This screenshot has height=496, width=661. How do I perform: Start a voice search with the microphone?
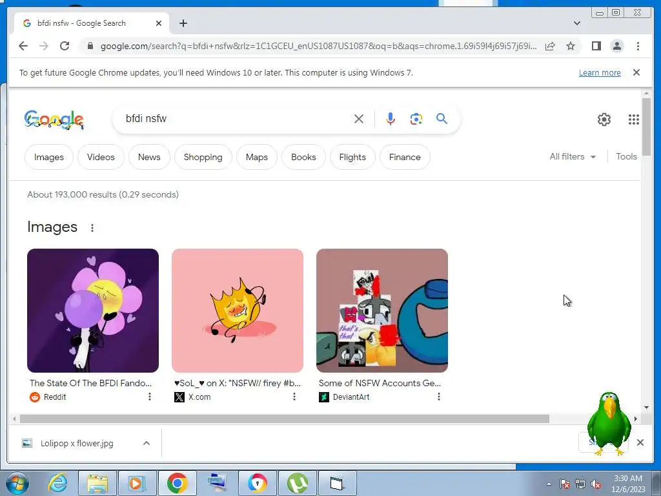pyautogui.click(x=391, y=119)
